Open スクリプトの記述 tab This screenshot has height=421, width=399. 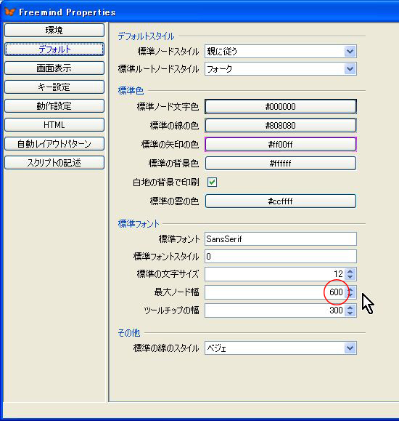pos(54,162)
